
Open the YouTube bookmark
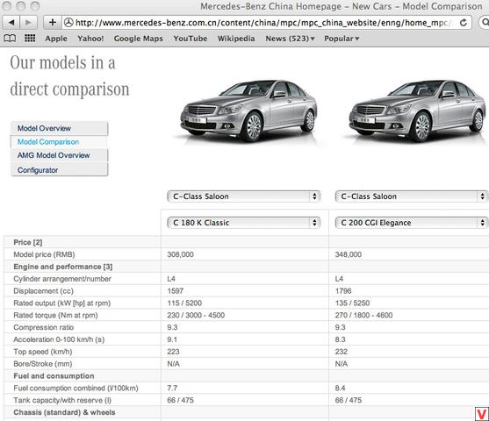(191, 39)
